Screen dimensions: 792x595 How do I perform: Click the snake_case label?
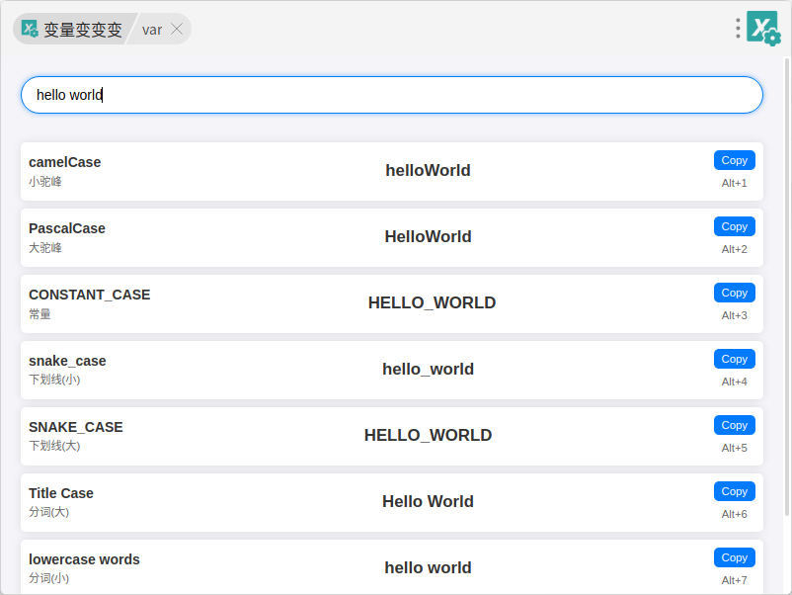tap(67, 361)
